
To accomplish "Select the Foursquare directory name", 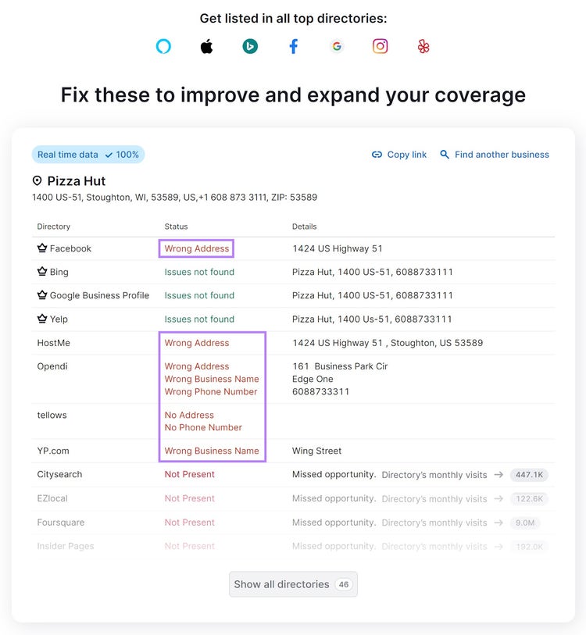I will coord(61,523).
